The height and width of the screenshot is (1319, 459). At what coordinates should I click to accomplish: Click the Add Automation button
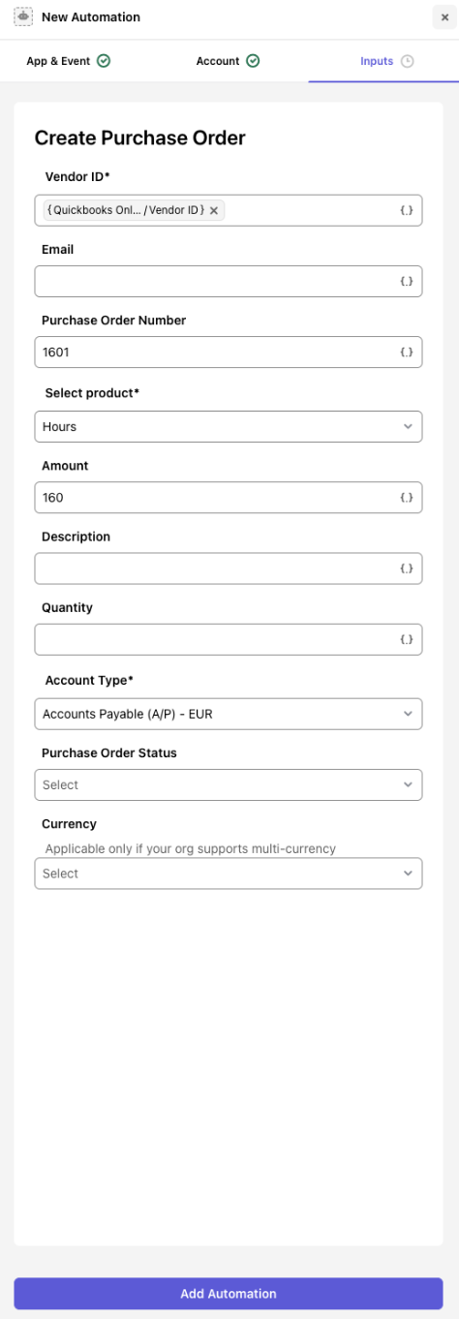[x=229, y=1294]
